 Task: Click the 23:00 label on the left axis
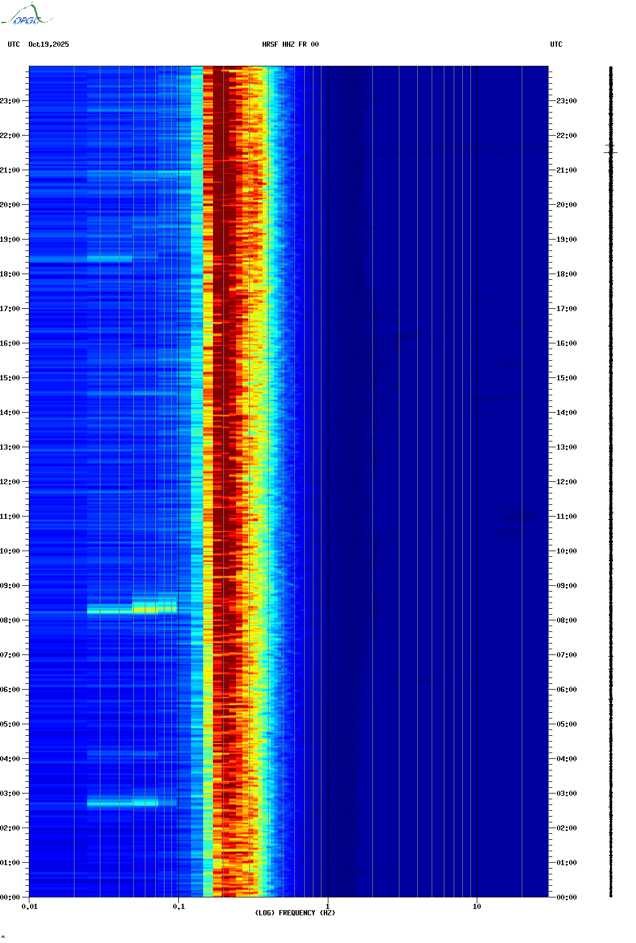pyautogui.click(x=10, y=101)
